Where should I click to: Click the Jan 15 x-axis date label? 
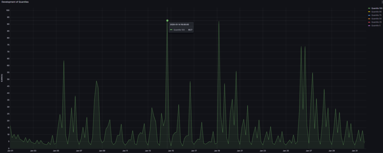click(171, 151)
